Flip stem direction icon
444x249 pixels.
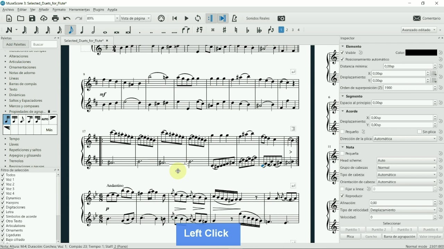[x=271, y=30]
